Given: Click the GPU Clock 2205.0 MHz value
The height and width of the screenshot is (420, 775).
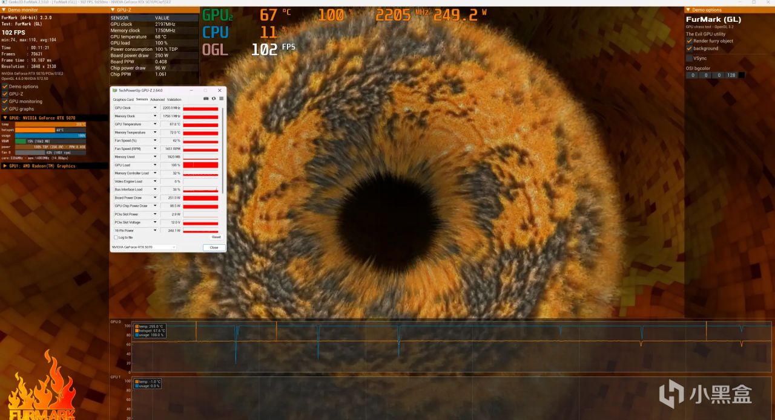Looking at the screenshot, I should [171, 108].
